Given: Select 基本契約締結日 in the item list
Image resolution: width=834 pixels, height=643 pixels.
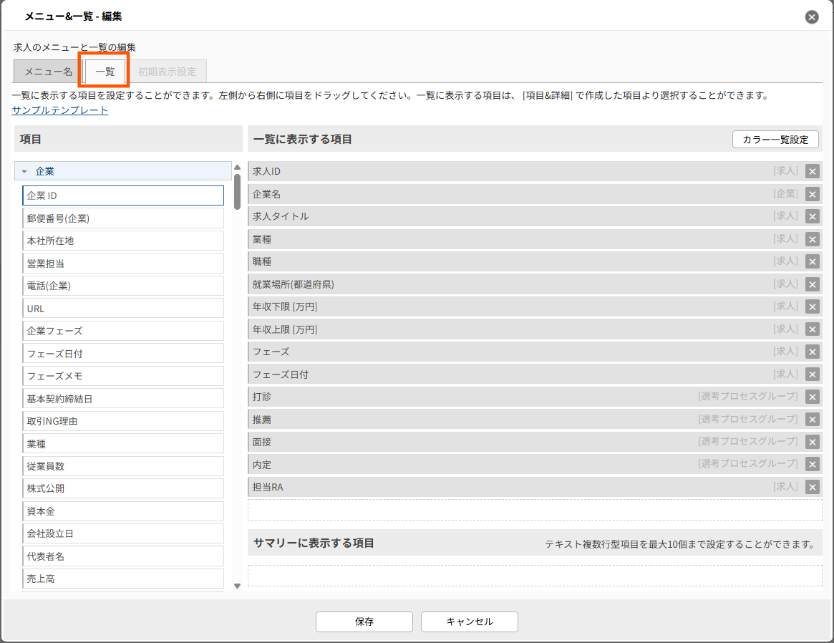Looking at the screenshot, I should [123, 398].
